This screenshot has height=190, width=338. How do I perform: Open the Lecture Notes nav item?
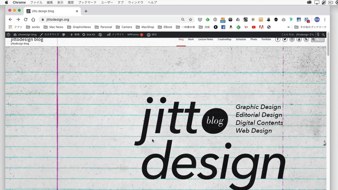(x=206, y=39)
